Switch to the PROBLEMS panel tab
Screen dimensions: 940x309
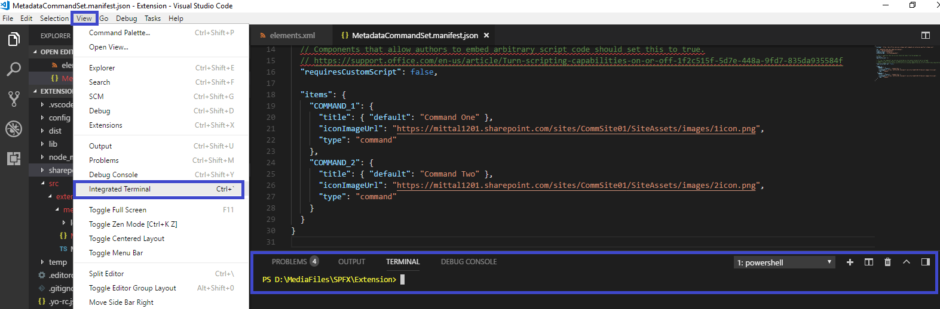(295, 262)
